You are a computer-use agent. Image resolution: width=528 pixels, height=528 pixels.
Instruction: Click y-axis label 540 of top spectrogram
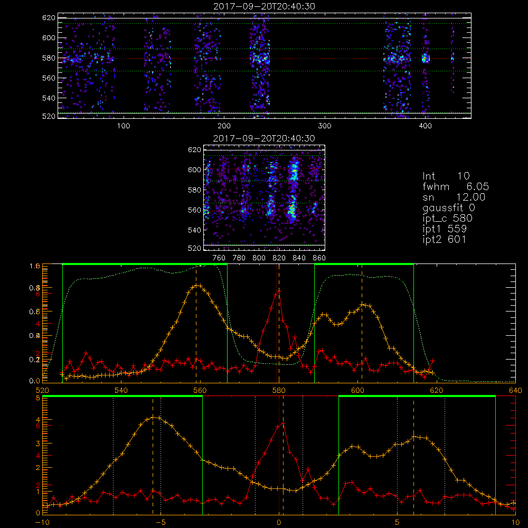pos(49,98)
